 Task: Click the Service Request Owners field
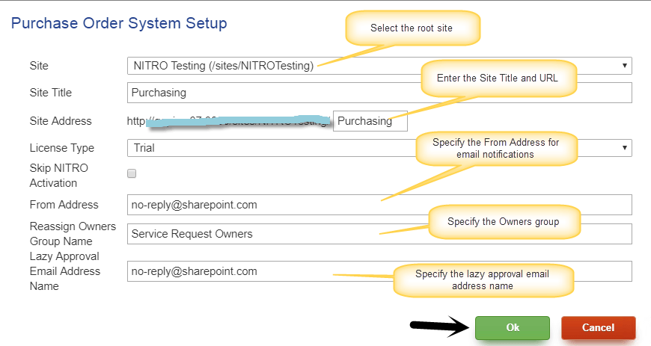(379, 234)
